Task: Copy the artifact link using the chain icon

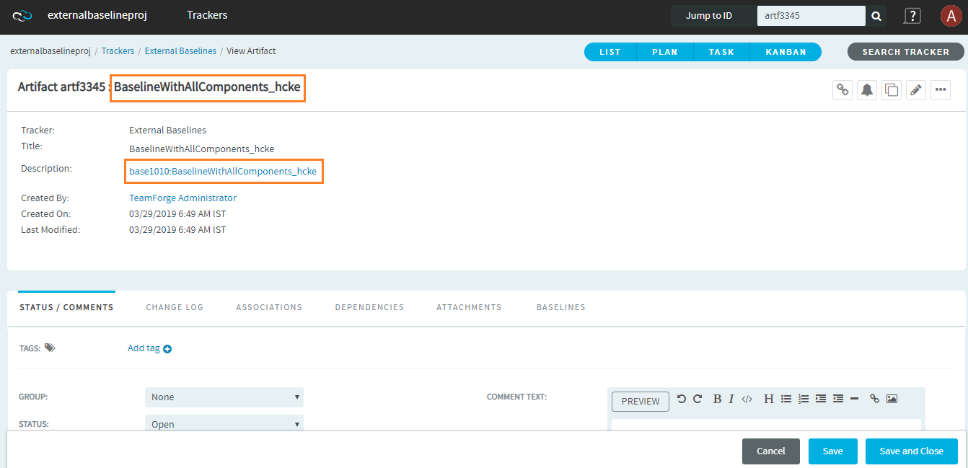Action: 842,90
